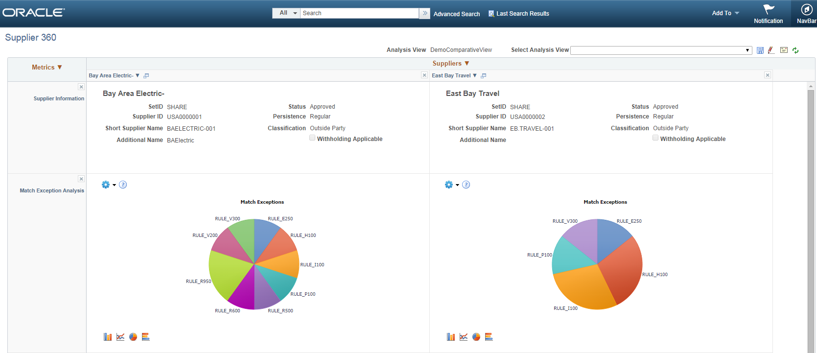817x353 pixels.
Task: Click the RULE_R500 label in Bay Area chart
Action: coord(280,311)
